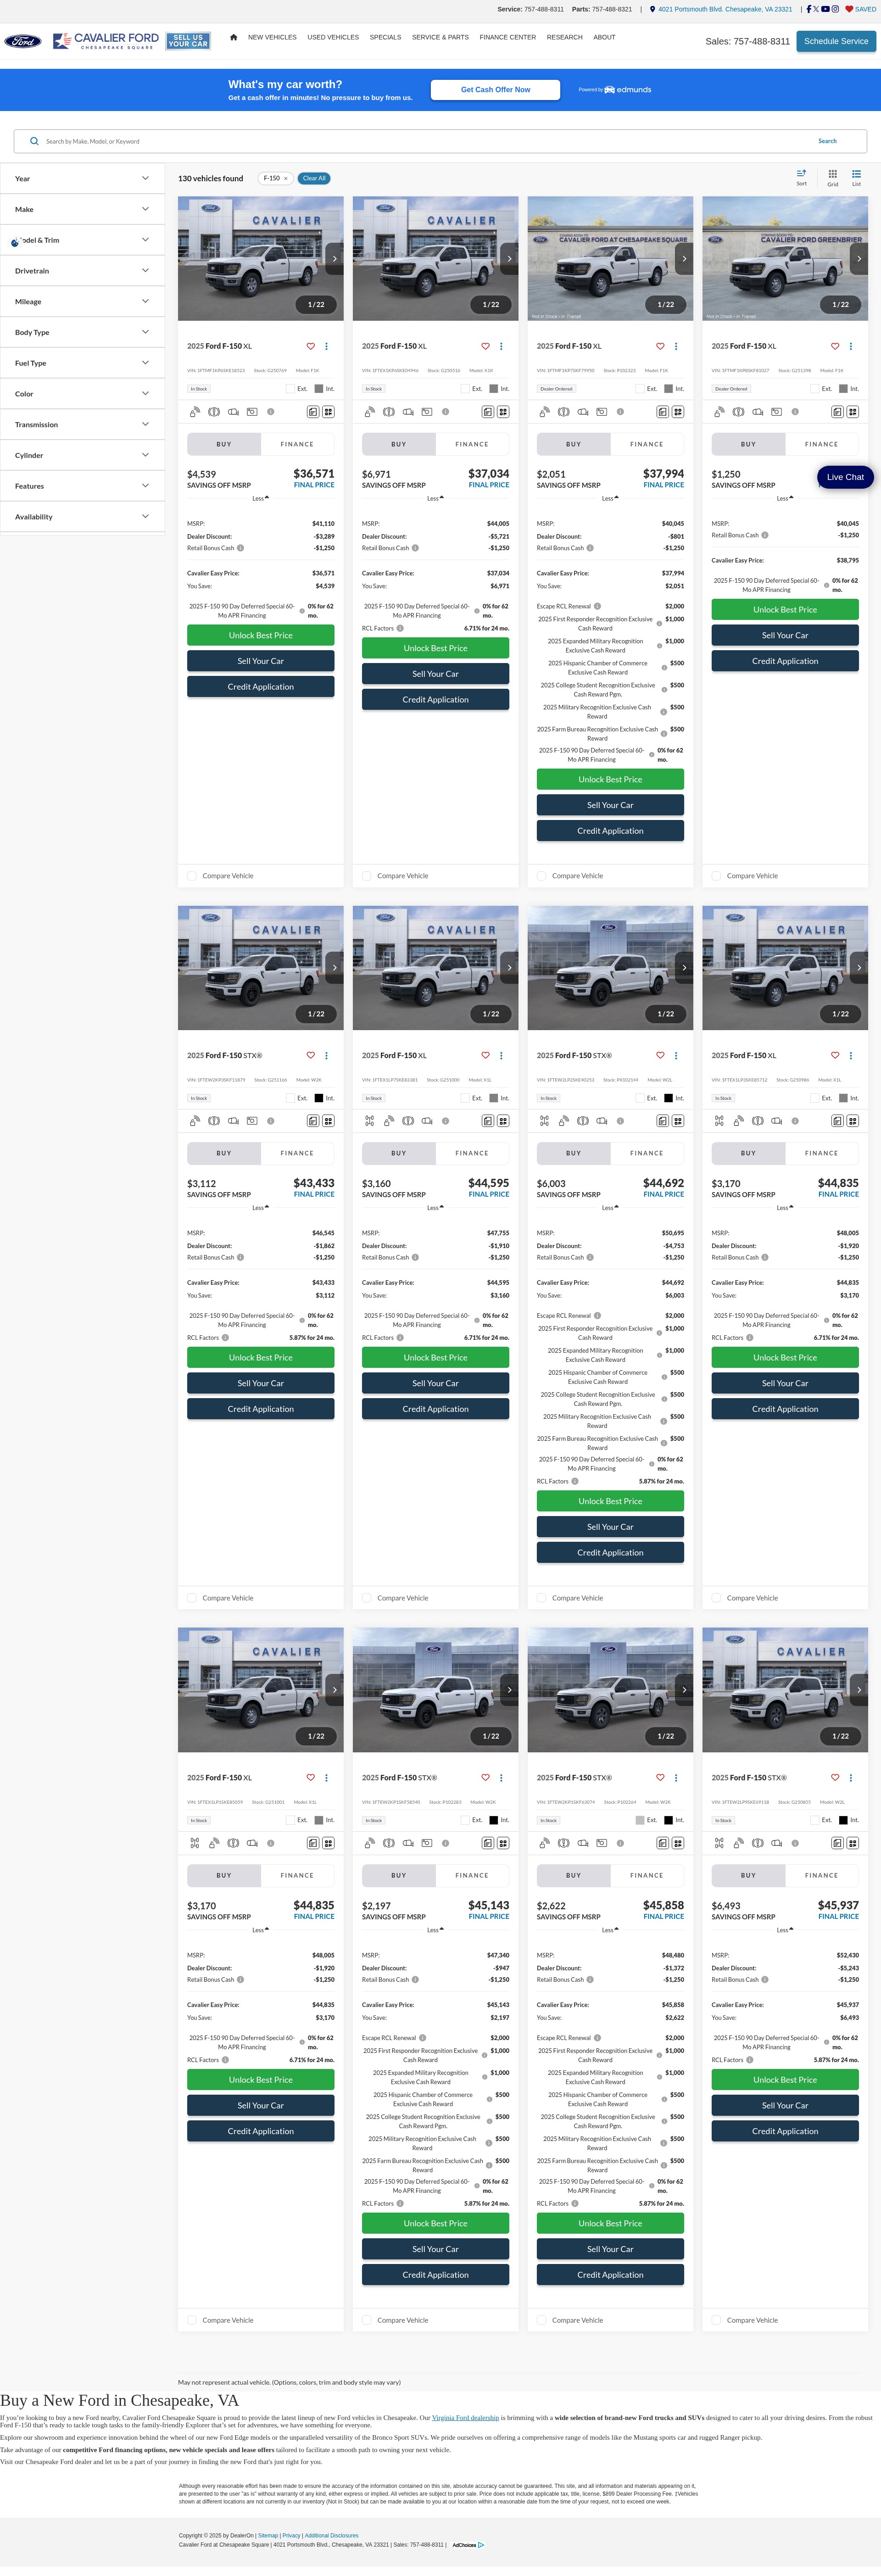Click Clear All filters button
The height and width of the screenshot is (2576, 881).
coord(314,178)
